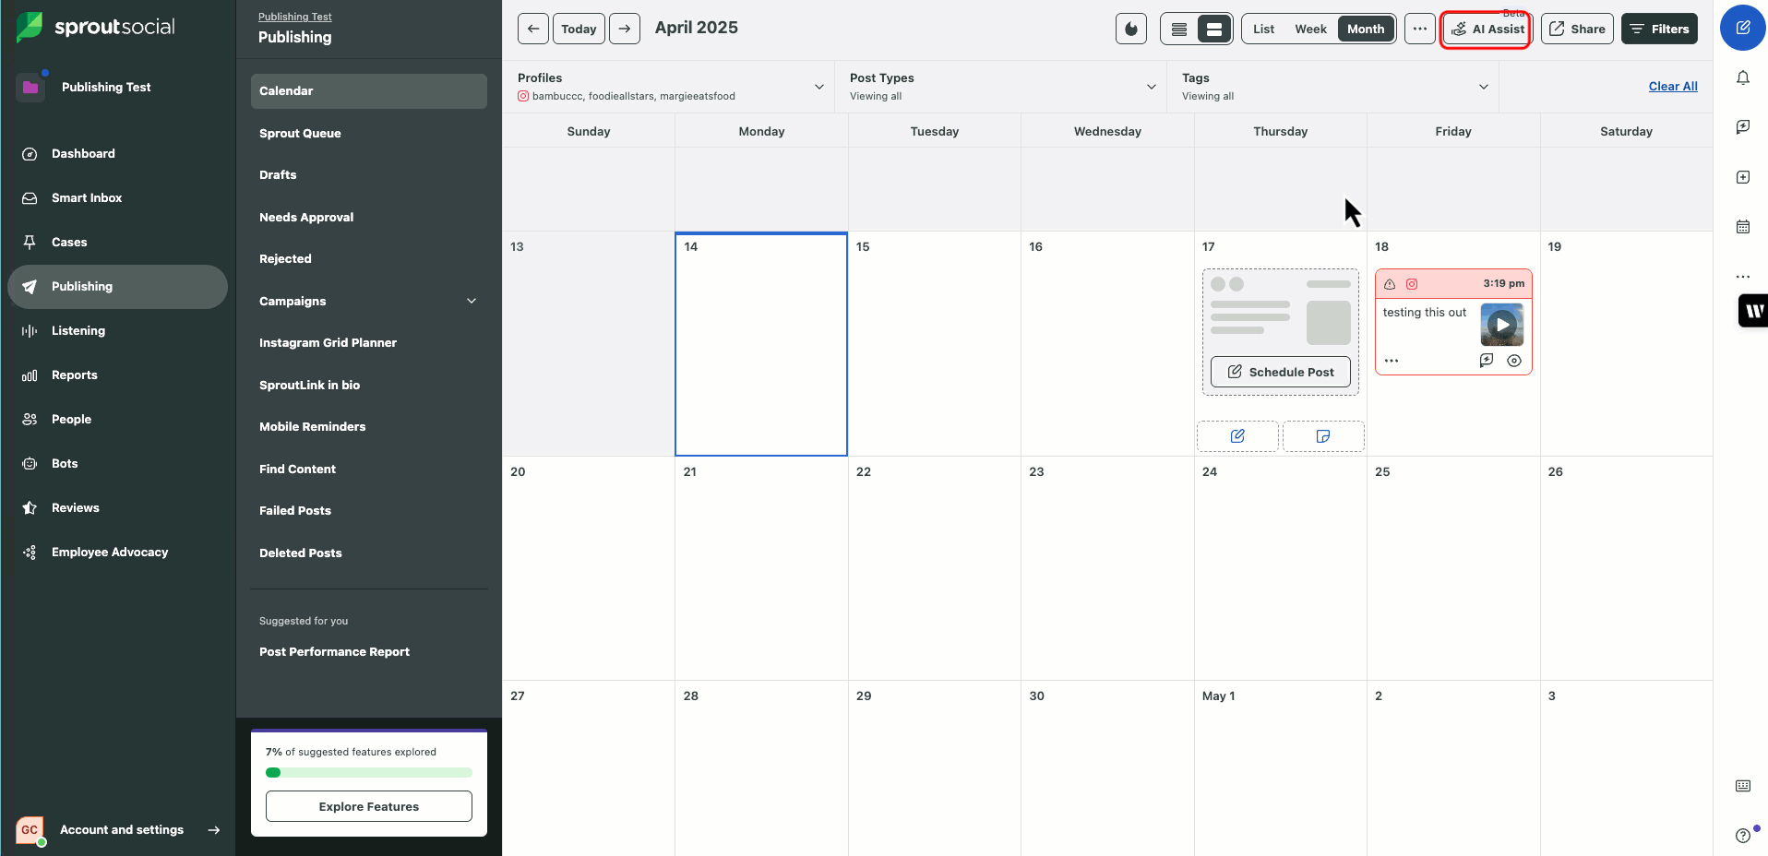Open Cases in the sidebar
Screen dimensions: 1768x856
click(x=117, y=243)
